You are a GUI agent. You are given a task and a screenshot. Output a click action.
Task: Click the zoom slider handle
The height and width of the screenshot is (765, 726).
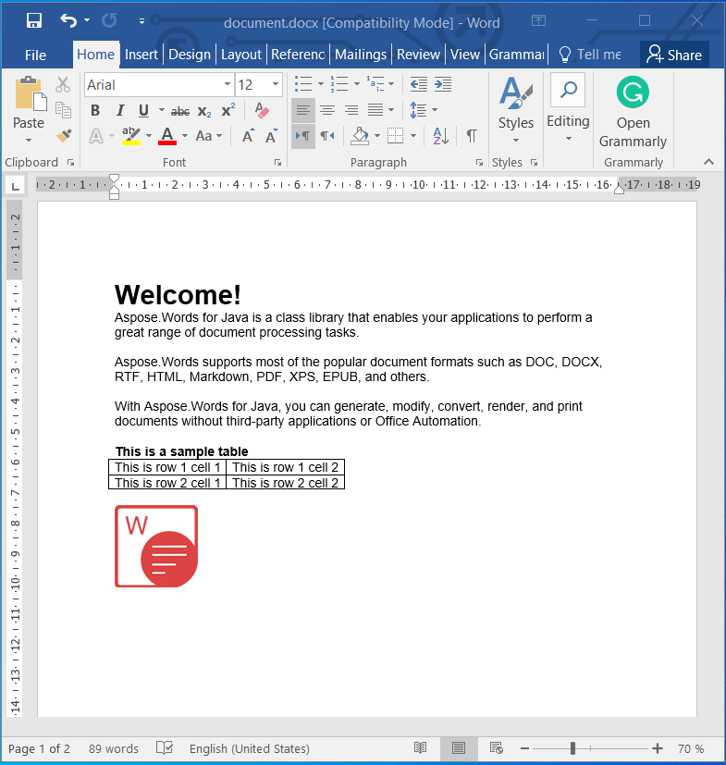(x=573, y=748)
